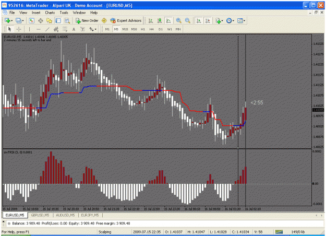Open the Charts menu
326x236 pixels.
coord(50,13)
